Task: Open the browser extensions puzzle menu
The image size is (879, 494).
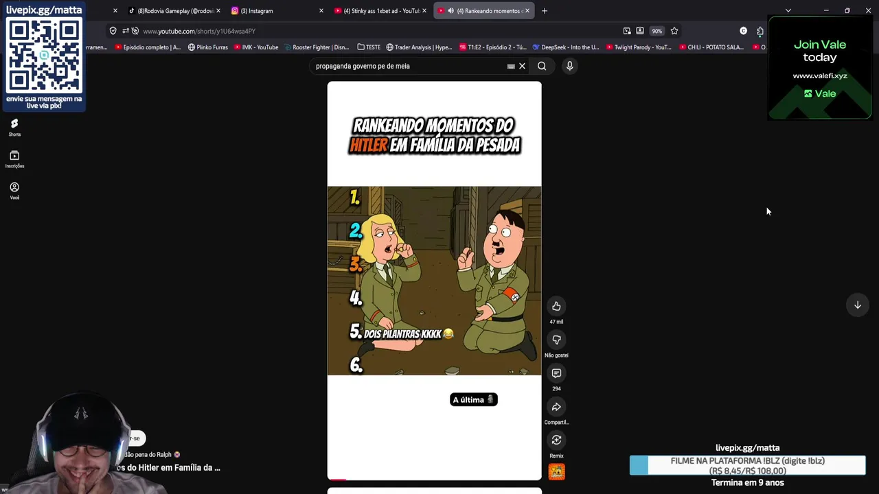Action: coord(760,31)
